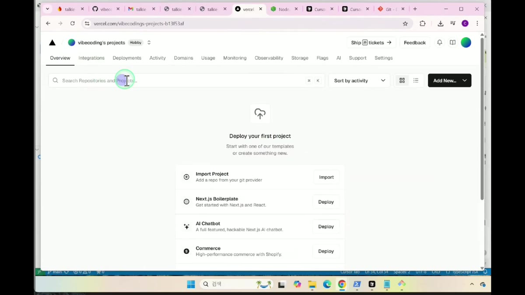Open the Chrome downloads icon

coord(441,24)
